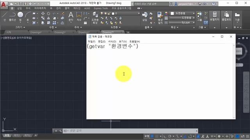This screenshot has height=140, width=250.
Task: Click the Insert block (삽입) icon
Action: tap(145, 16)
